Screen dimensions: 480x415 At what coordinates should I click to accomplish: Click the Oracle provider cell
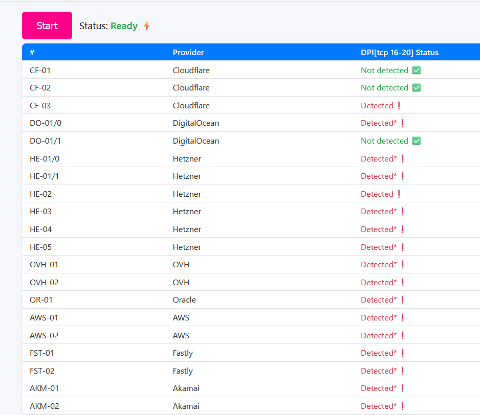pyautogui.click(x=184, y=300)
